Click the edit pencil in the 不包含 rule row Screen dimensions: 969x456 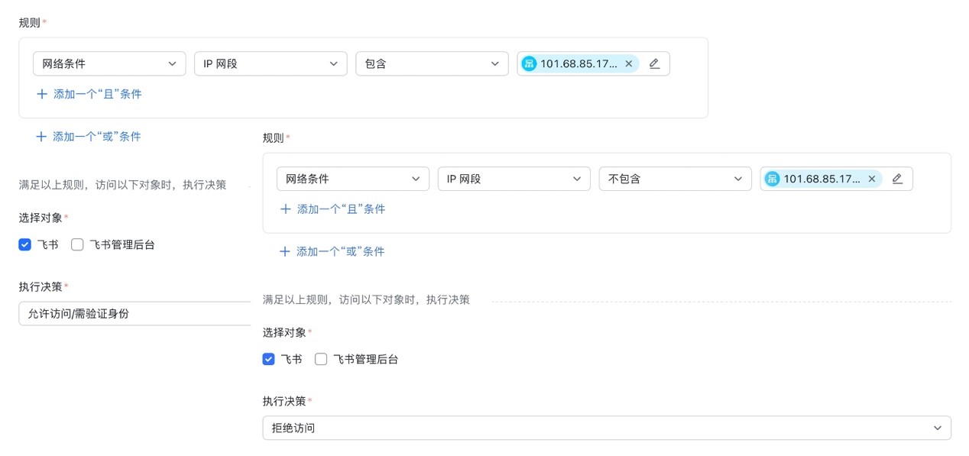(897, 179)
